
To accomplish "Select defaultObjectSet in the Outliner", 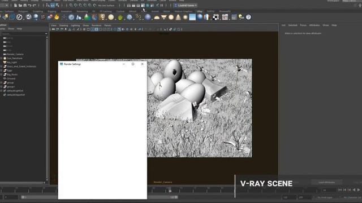I will tap(16, 95).
